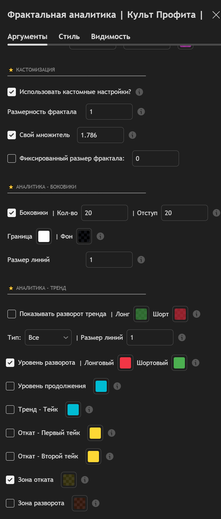Click info icon beside Размер линий field
Viewport: 221px width, 519px height.
[x=141, y=260]
